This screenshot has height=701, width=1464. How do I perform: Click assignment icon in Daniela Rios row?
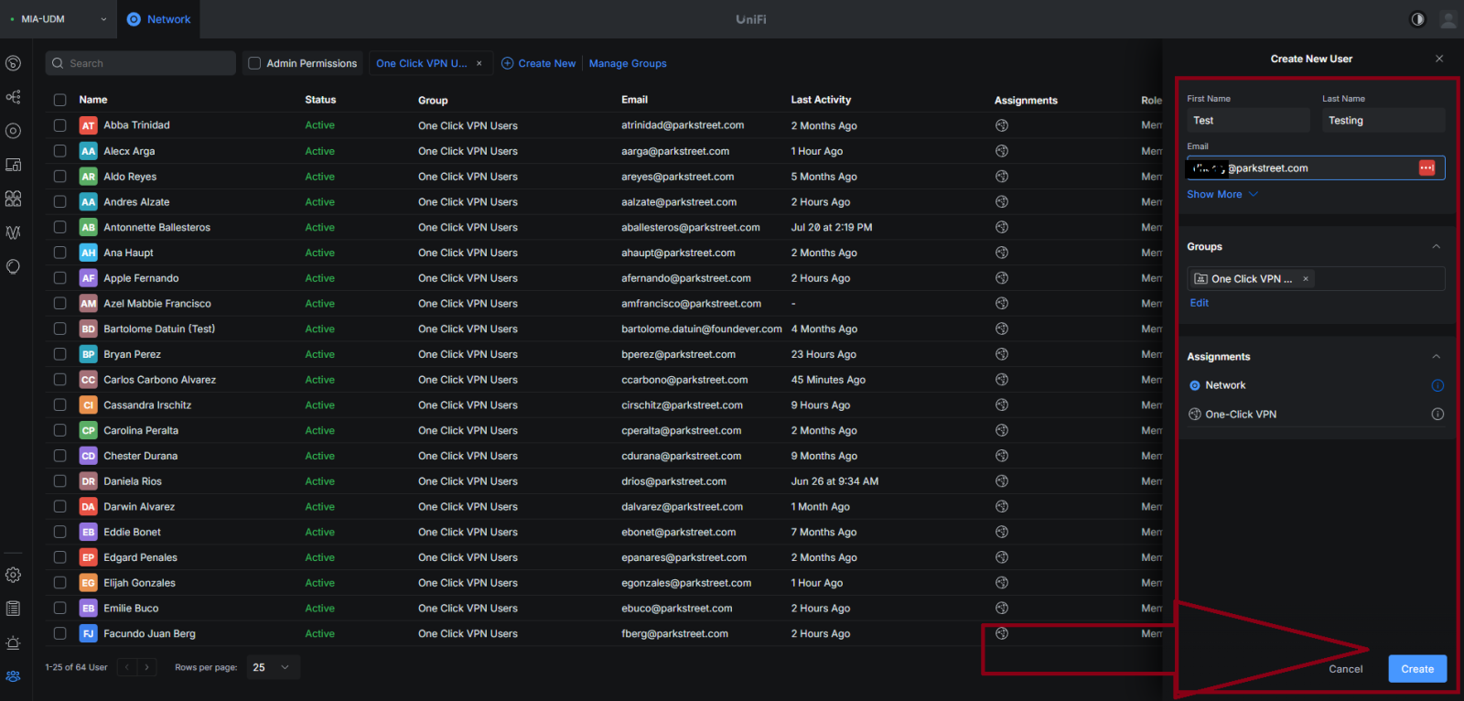[x=1002, y=481]
